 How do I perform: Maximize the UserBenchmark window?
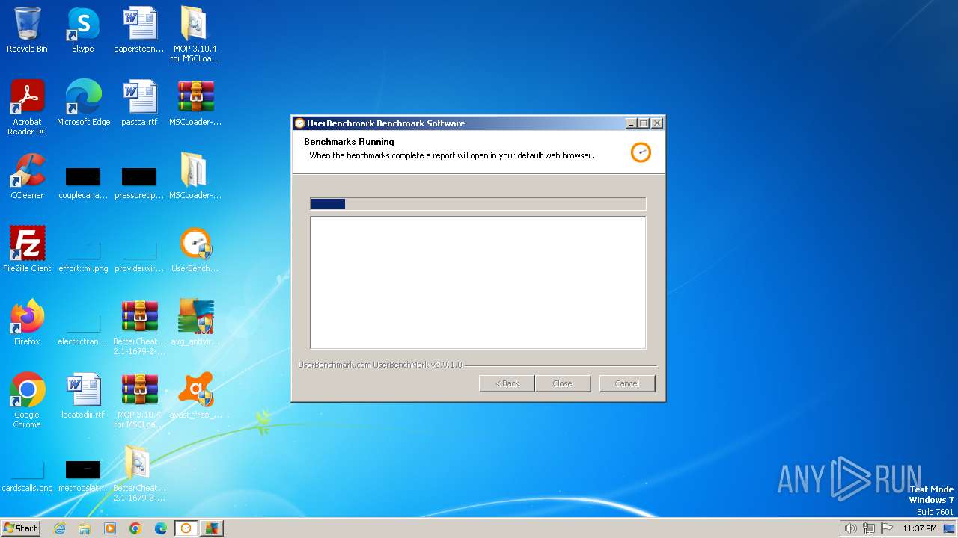(644, 123)
